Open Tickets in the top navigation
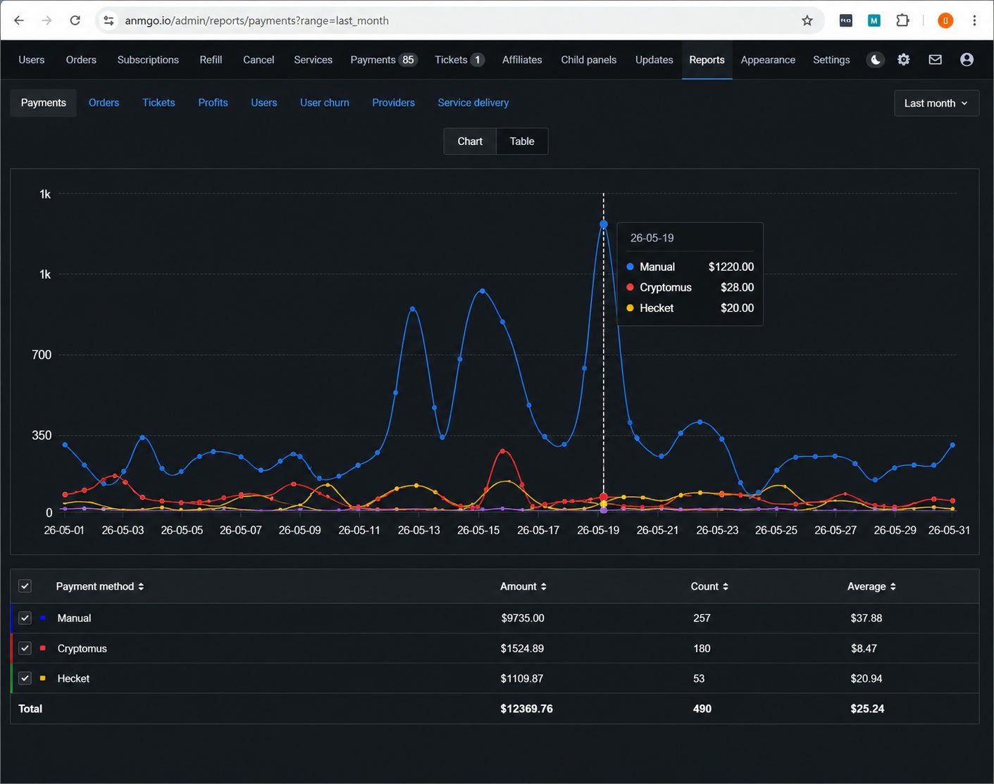 coord(459,60)
